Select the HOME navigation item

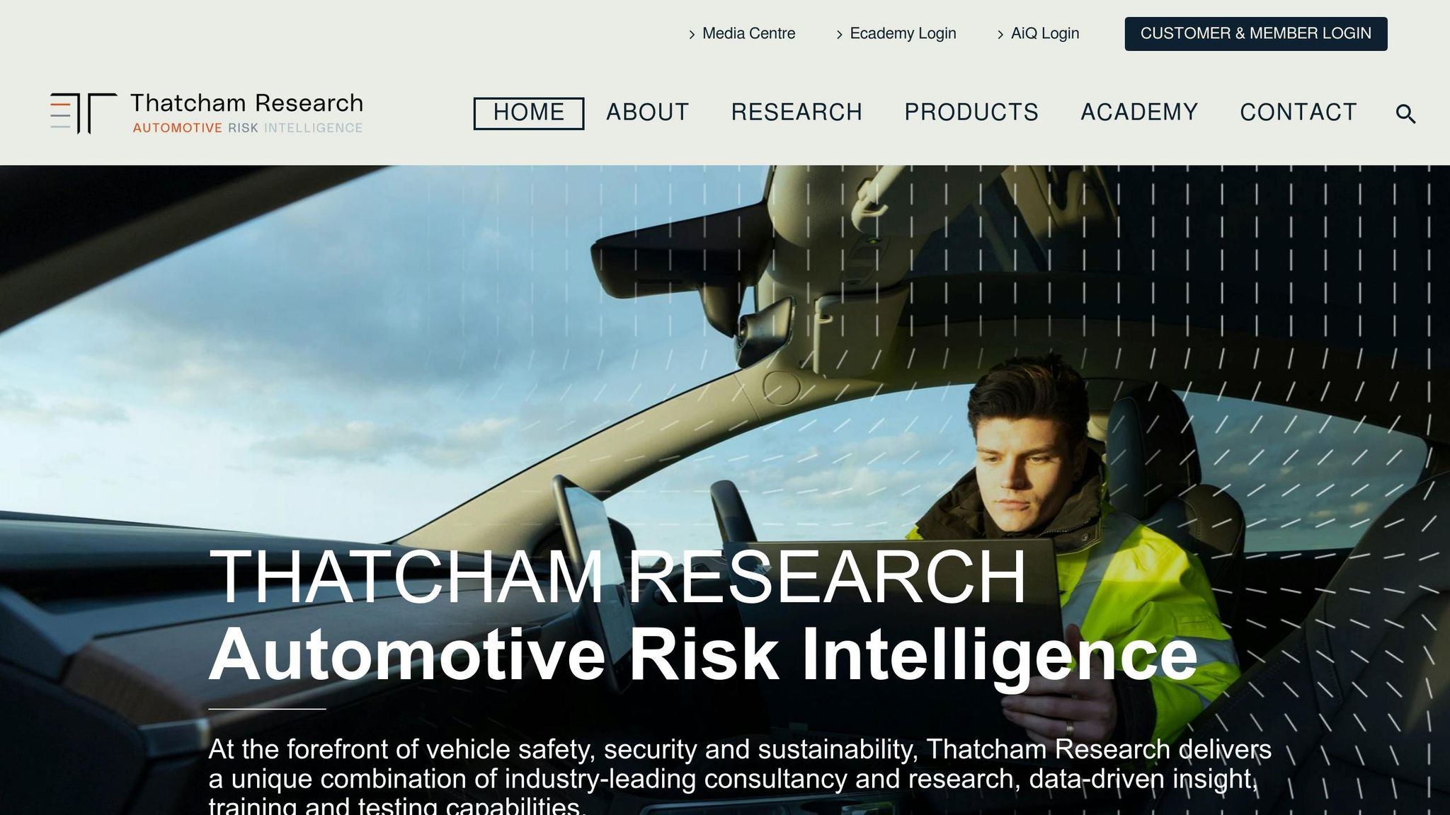529,113
